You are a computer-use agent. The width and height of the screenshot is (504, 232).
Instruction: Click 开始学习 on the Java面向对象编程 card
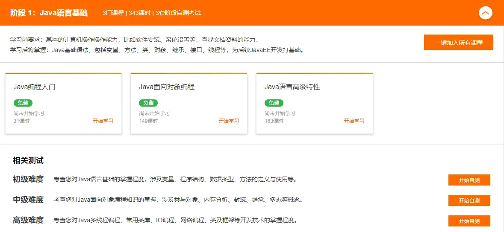point(229,121)
